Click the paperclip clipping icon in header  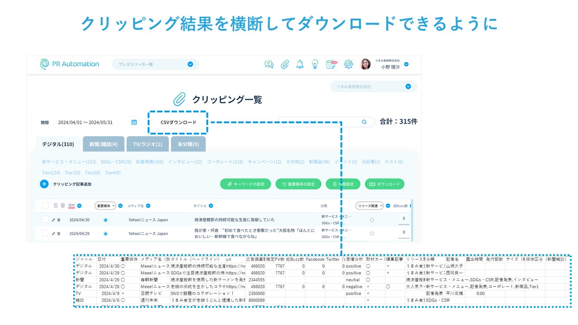pyautogui.click(x=284, y=64)
